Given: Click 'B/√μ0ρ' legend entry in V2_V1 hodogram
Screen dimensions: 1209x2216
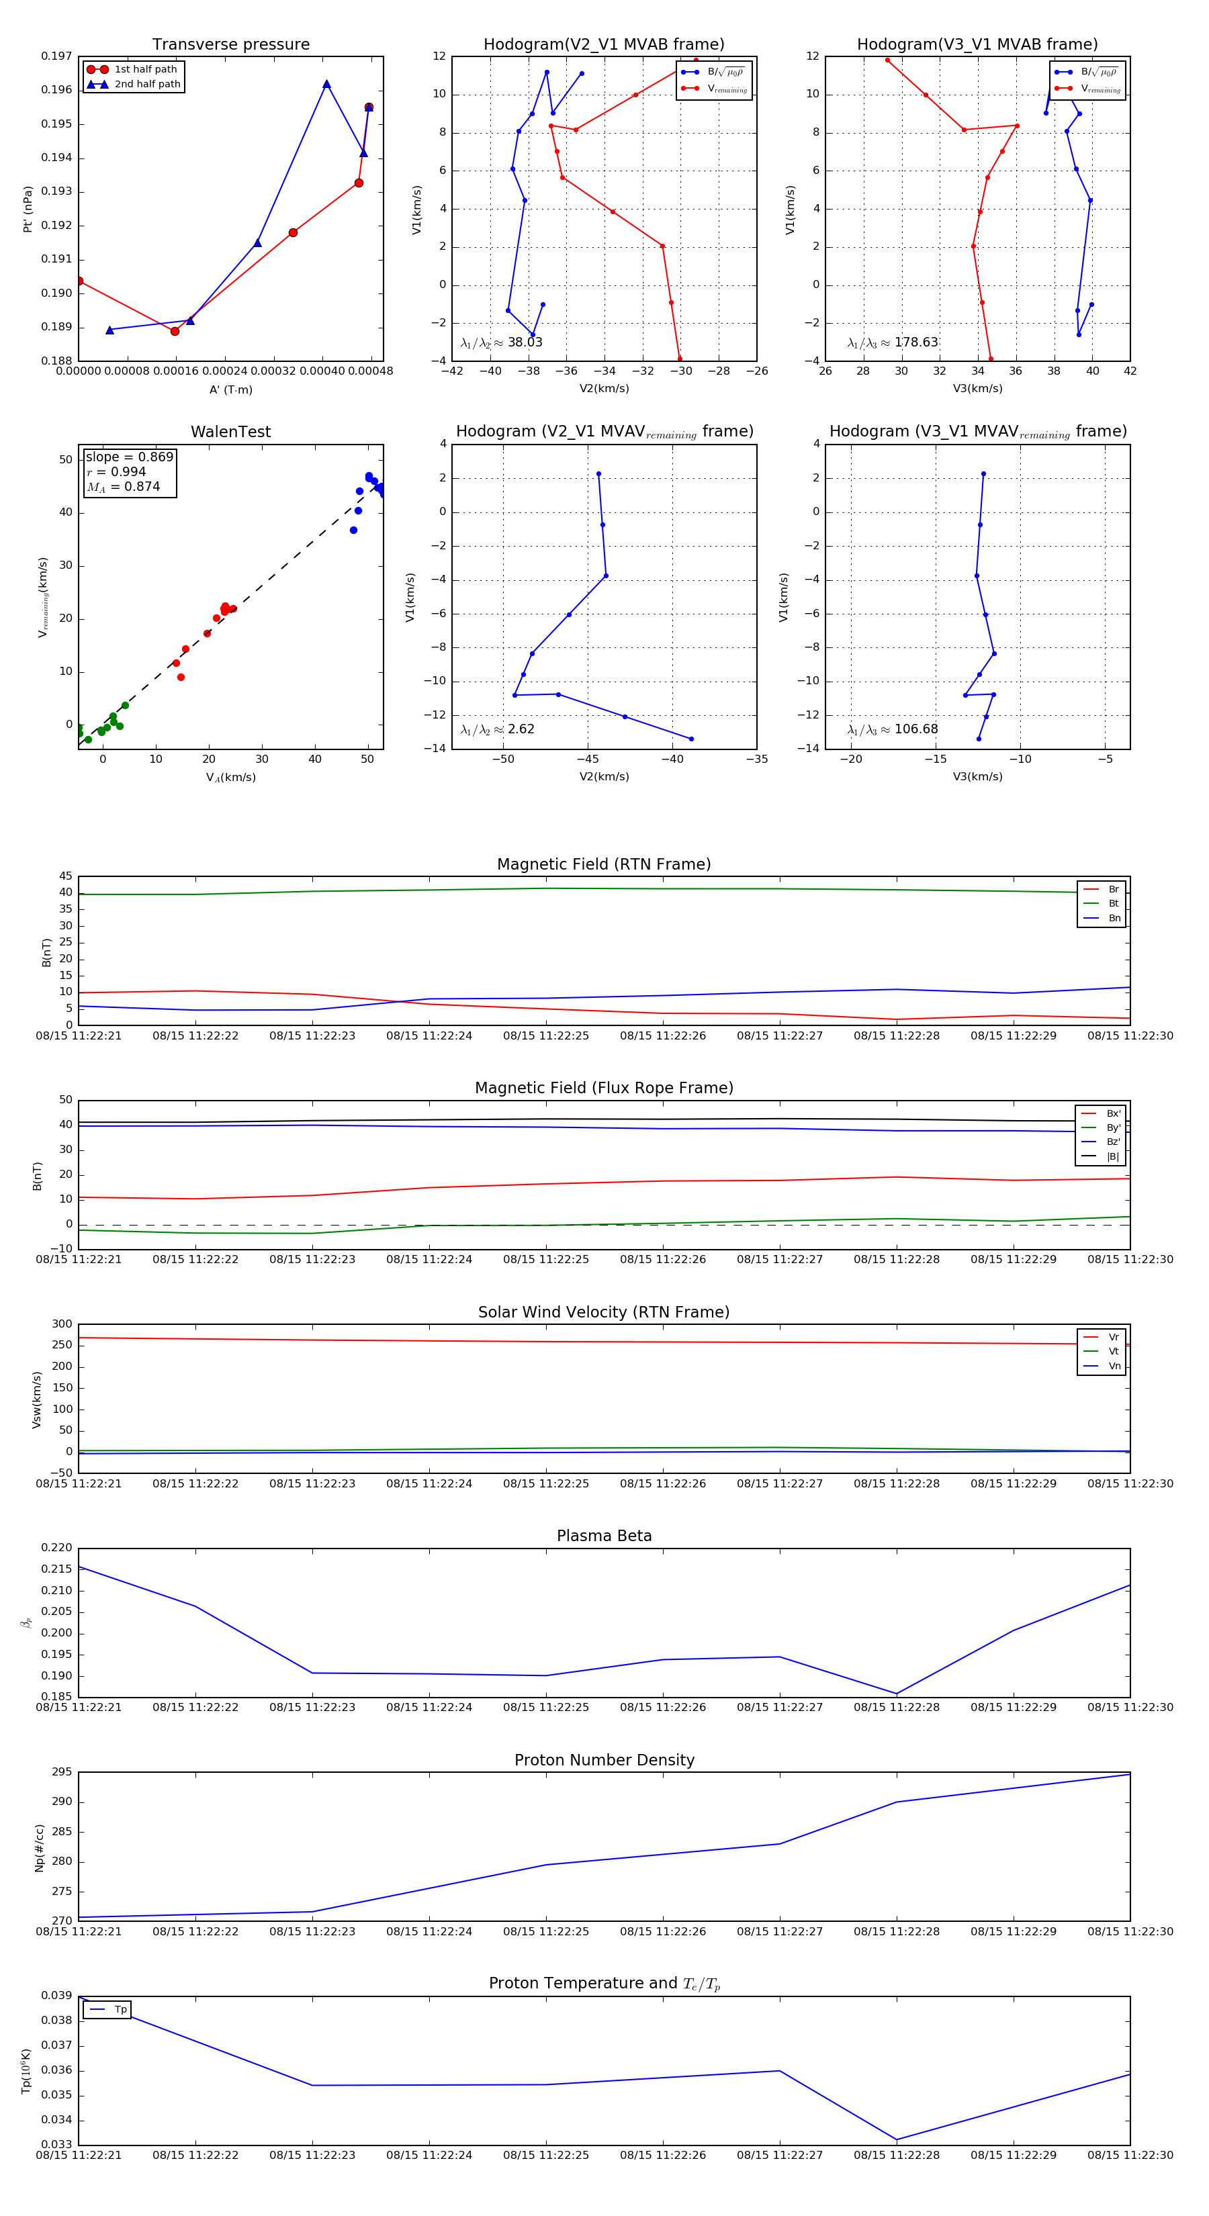Looking at the screenshot, I should click(713, 73).
